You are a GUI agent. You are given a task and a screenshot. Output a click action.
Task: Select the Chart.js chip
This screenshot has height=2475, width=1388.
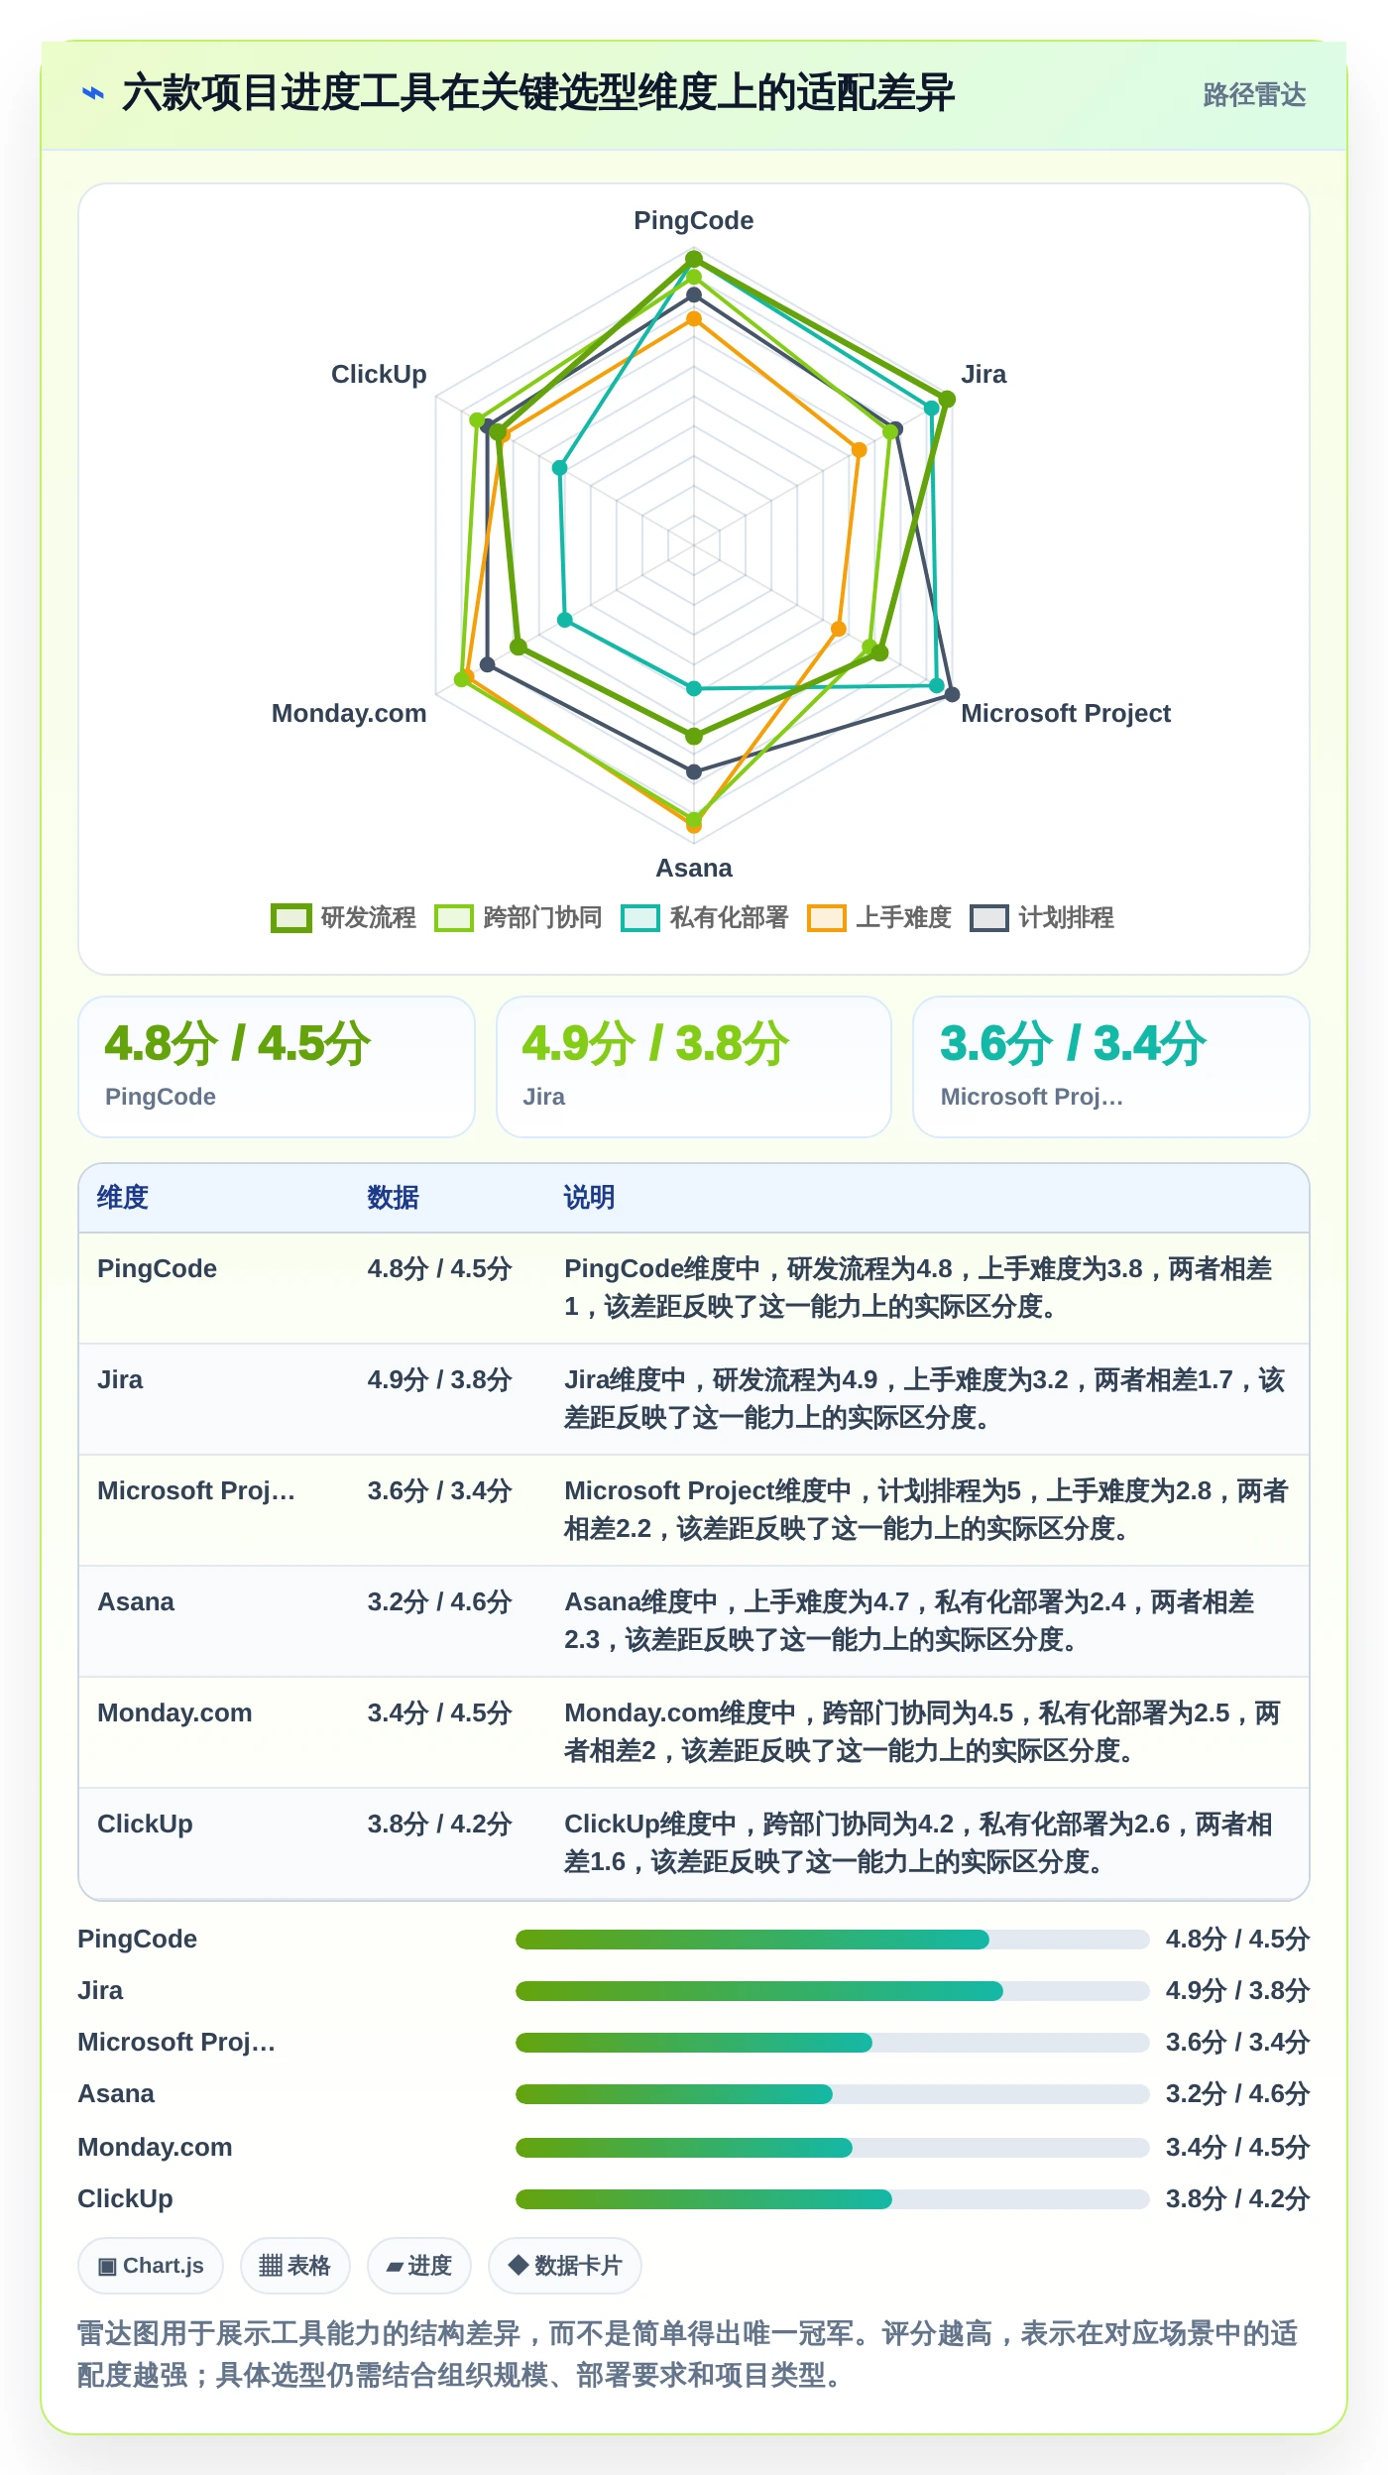(151, 2266)
